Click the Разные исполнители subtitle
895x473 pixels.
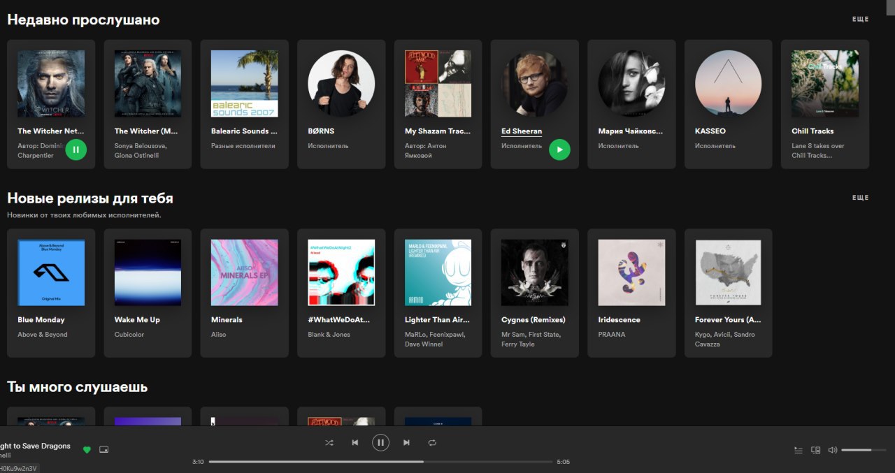pyautogui.click(x=243, y=146)
